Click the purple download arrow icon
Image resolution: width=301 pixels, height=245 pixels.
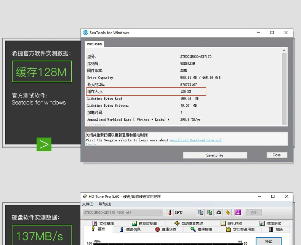click(x=238, y=212)
